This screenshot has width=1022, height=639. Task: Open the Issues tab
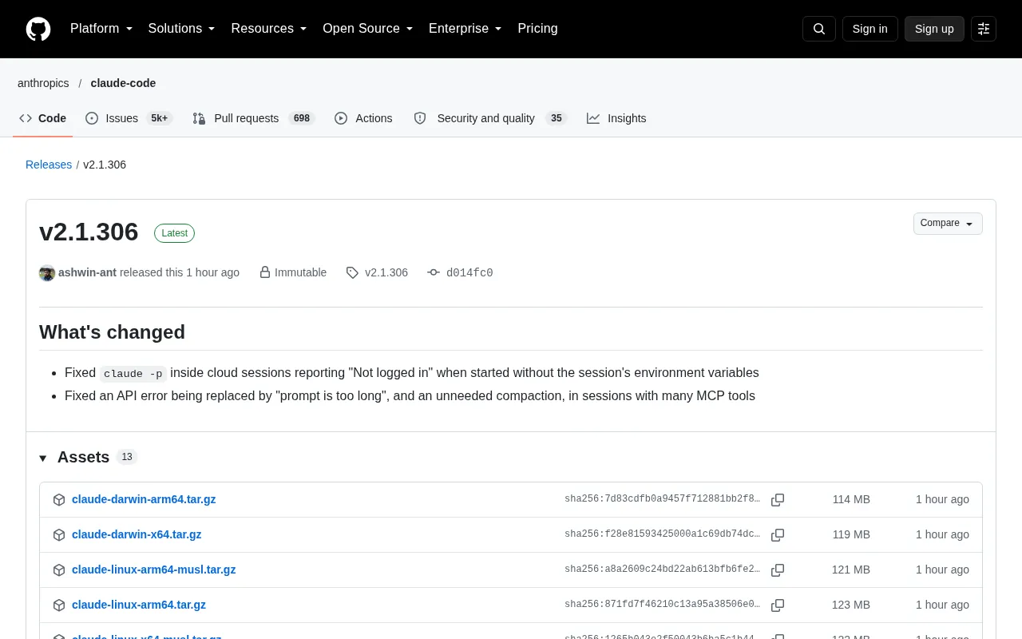(x=129, y=118)
